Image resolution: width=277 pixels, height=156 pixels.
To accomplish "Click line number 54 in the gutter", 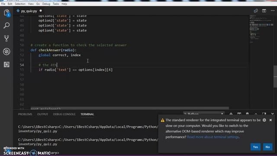I will (x=22, y=65).
